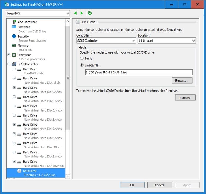Click the image file path field
Viewport: 206px width, 194px height.
point(139,72)
